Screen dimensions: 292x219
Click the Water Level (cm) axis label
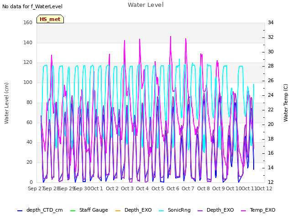6,104
